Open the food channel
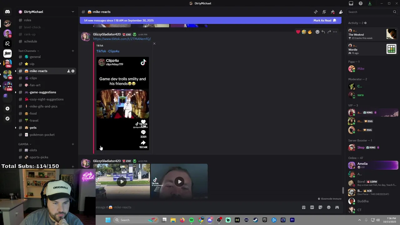Image resolution: width=400 pixels, height=225 pixels. tap(46, 113)
